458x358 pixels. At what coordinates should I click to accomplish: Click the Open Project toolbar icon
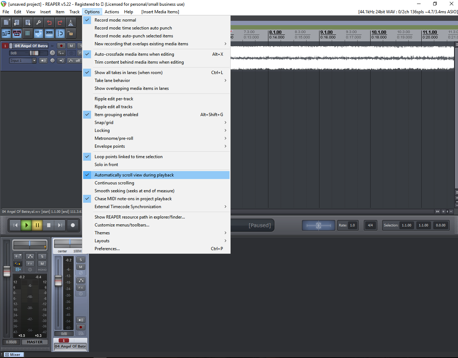click(x=17, y=23)
